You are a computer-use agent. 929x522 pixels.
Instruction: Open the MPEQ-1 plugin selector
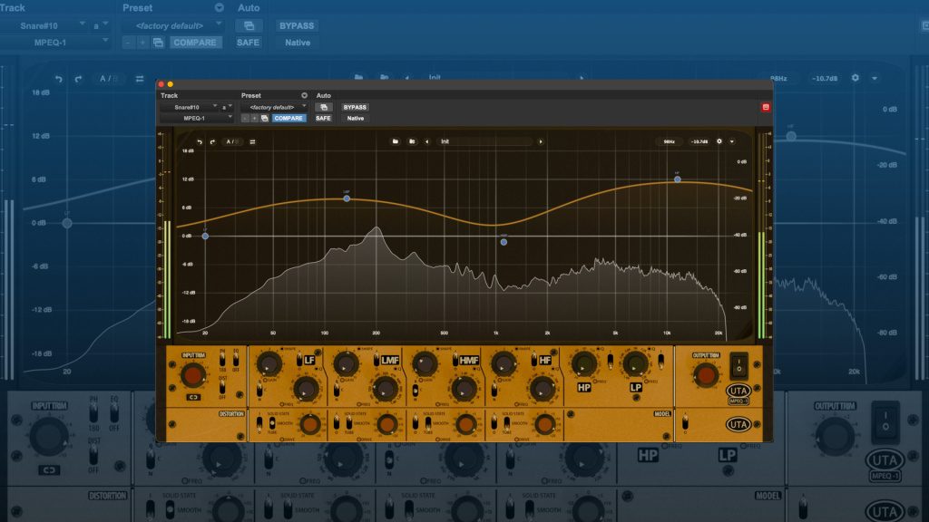197,118
